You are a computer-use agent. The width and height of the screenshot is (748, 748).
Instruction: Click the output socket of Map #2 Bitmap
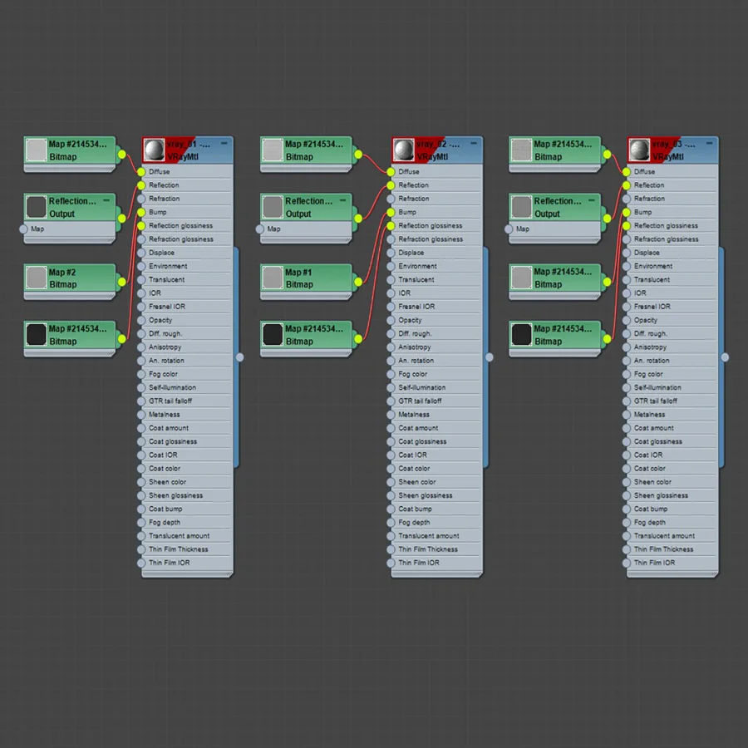pos(122,282)
